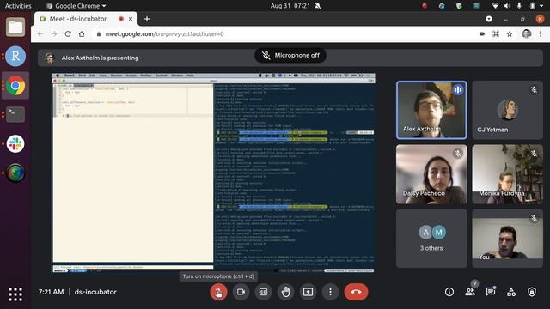Open host controls shield icon
The image size is (550, 309).
click(x=532, y=292)
